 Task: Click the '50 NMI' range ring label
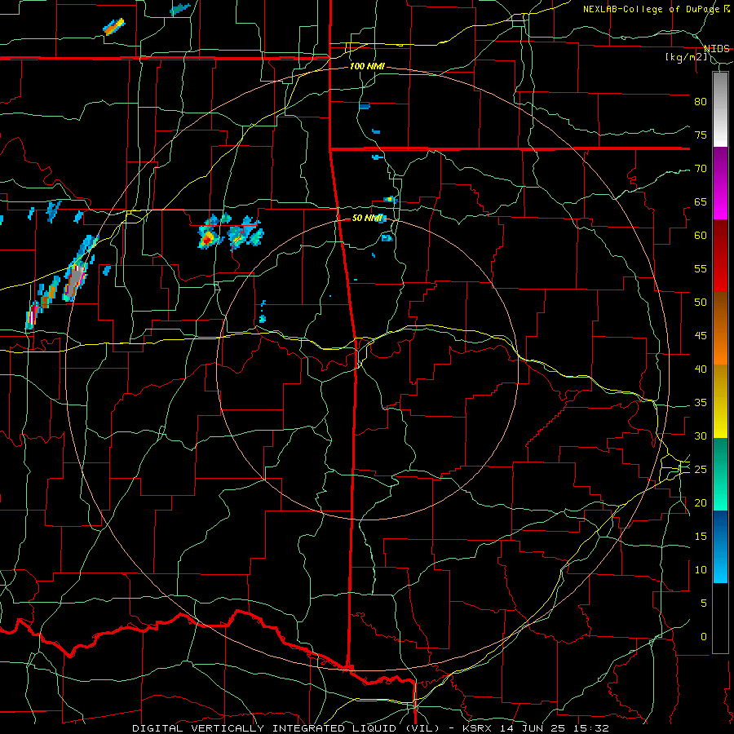coord(368,218)
